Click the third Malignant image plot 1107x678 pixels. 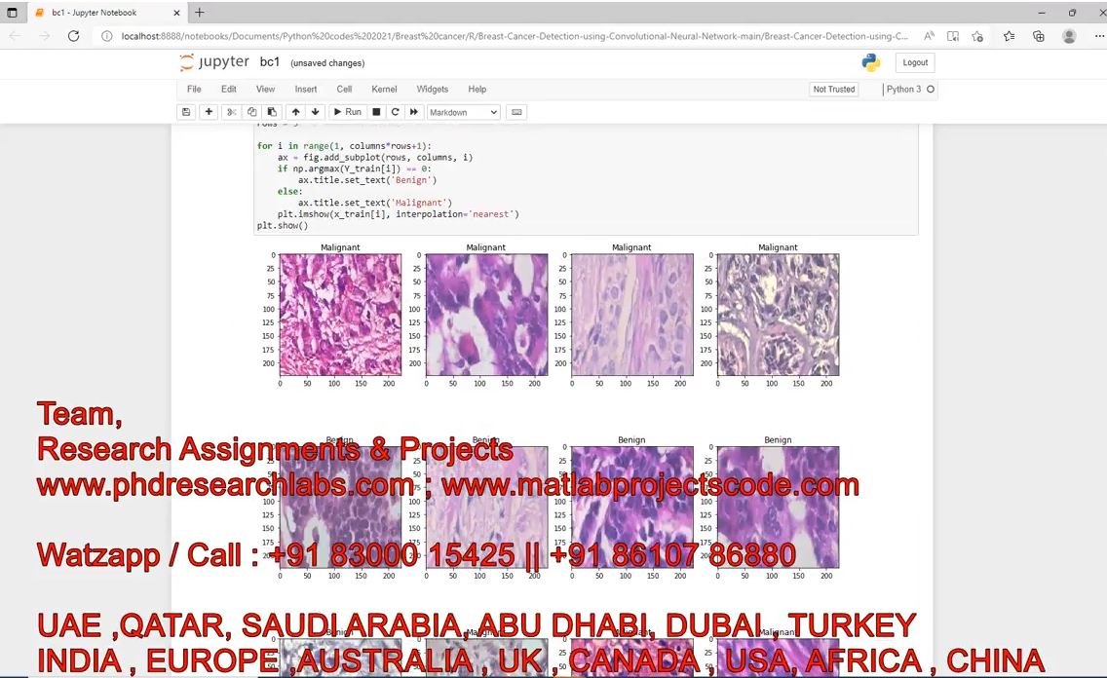632,315
